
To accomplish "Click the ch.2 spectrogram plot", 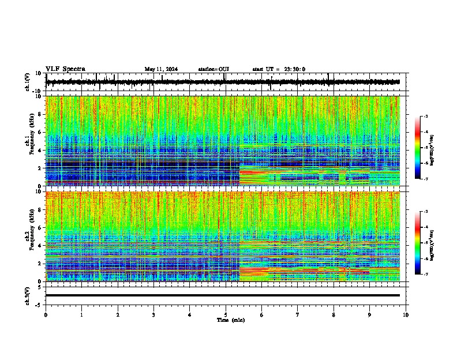I will point(223,236).
